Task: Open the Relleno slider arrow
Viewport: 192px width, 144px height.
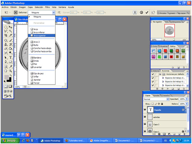Action: pyautogui.click(x=187, y=104)
